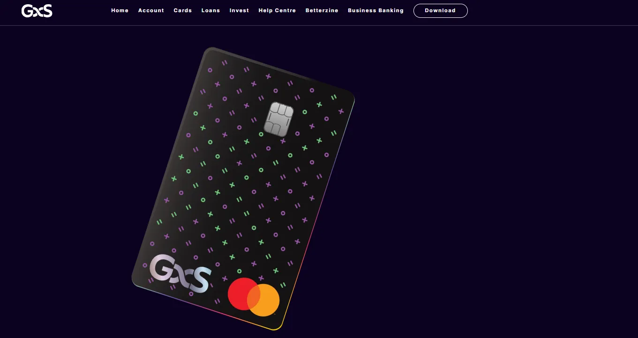Click the holographic GXS logo on the card
Image resolution: width=638 pixels, height=338 pixels.
click(x=180, y=273)
